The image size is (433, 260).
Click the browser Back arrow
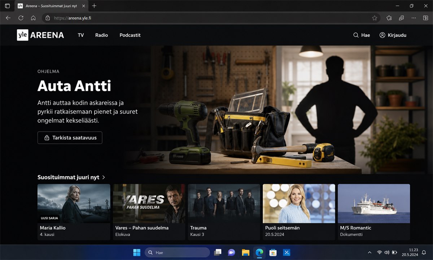pos(8,18)
